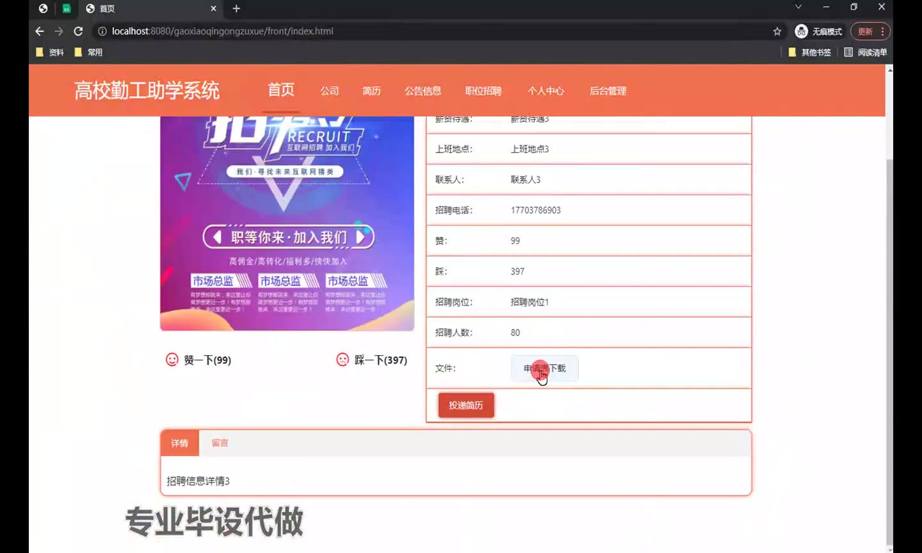This screenshot has width=922, height=553.
Task: Click the 申请表下载 file download button
Action: coord(544,368)
